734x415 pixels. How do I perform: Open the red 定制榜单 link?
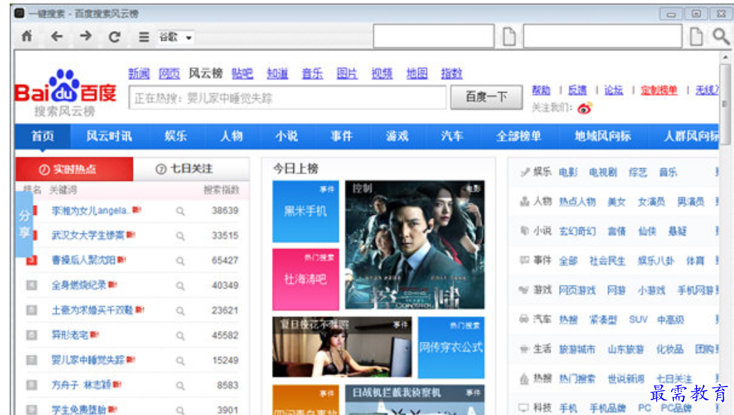coord(659,90)
